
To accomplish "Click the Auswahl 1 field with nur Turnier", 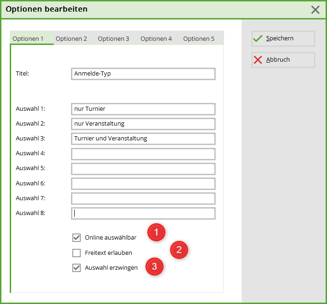I will (143, 109).
